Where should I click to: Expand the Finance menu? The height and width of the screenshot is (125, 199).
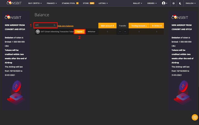(52, 3)
